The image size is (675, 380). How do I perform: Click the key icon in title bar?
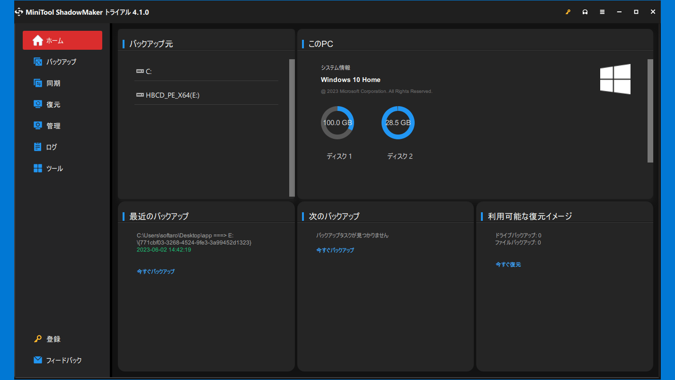(568, 12)
